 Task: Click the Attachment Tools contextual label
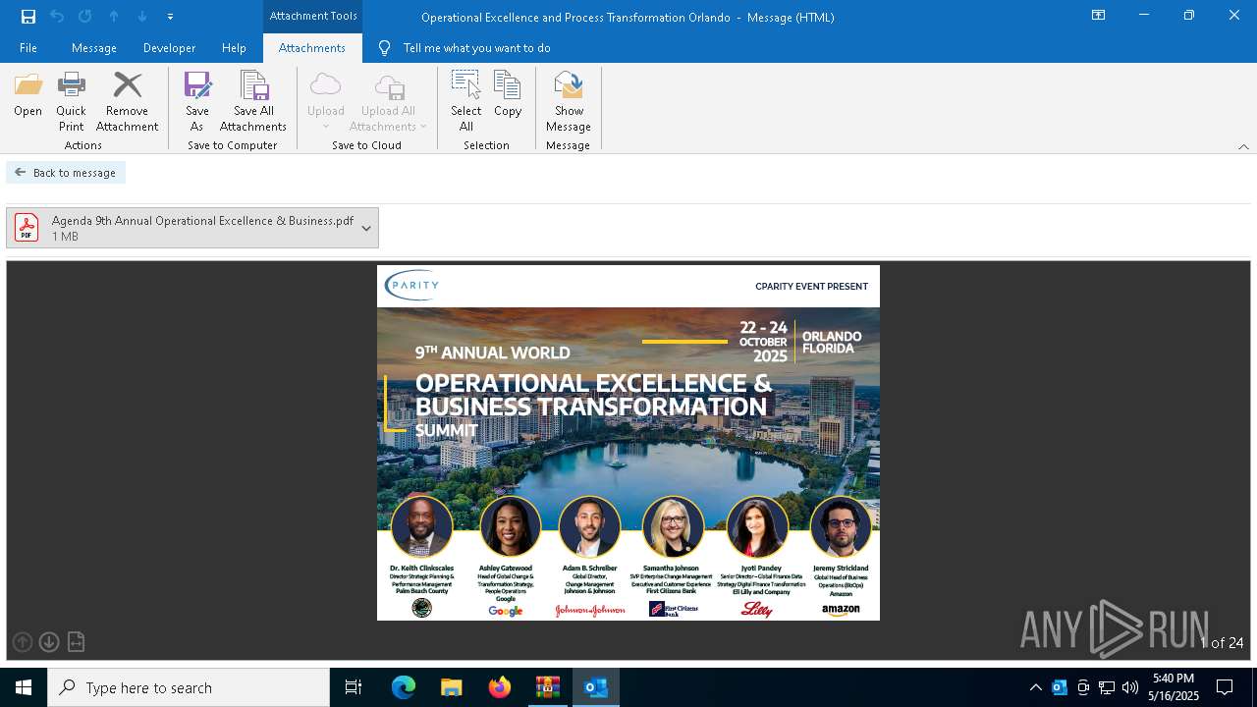click(x=313, y=16)
